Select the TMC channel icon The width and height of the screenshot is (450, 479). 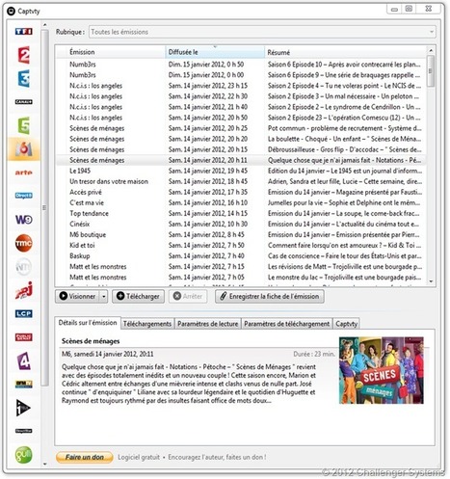point(24,243)
